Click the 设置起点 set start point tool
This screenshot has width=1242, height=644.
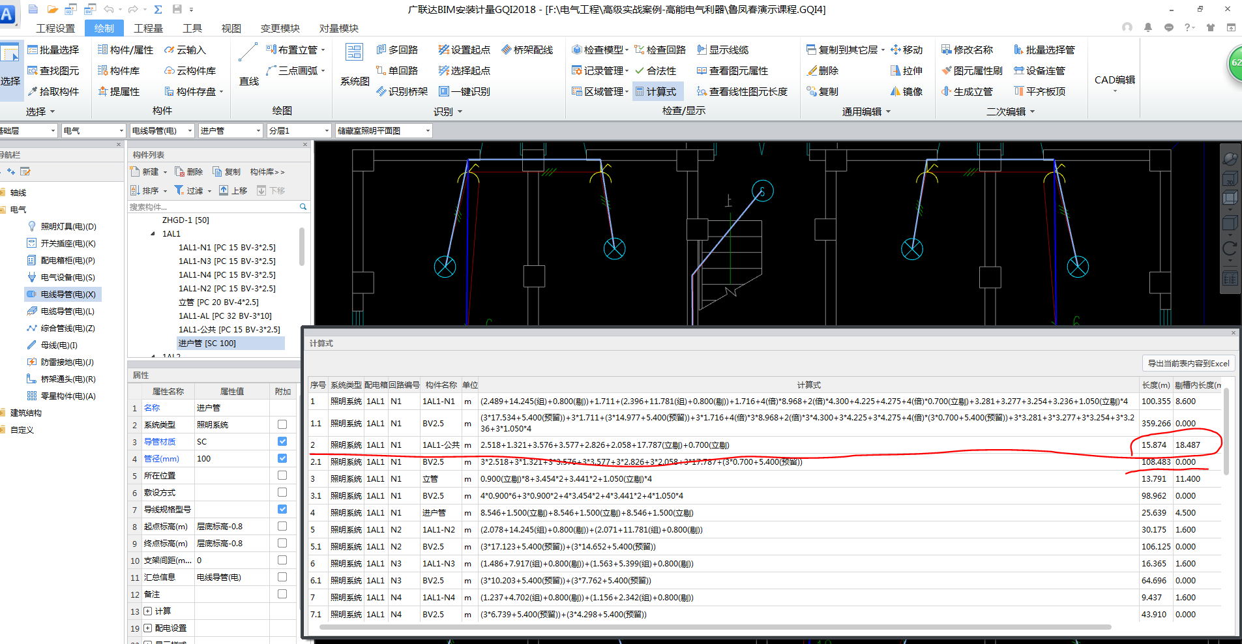coord(464,50)
